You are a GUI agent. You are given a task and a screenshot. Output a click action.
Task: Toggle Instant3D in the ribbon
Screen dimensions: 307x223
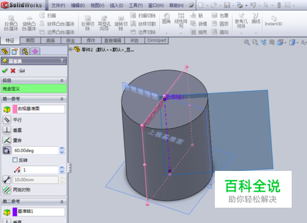point(273,21)
